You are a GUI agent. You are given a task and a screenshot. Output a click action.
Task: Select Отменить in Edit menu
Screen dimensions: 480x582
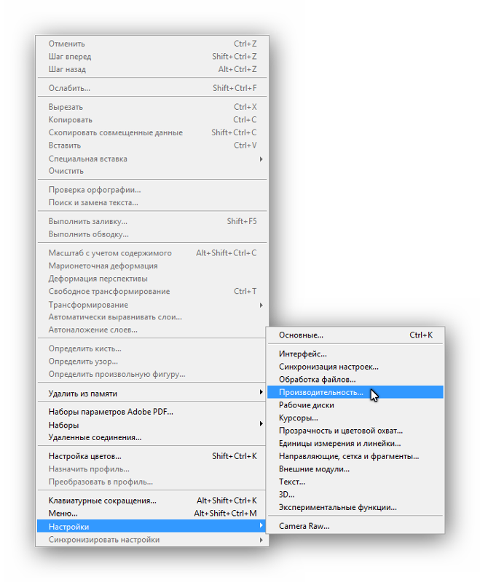[x=152, y=44]
